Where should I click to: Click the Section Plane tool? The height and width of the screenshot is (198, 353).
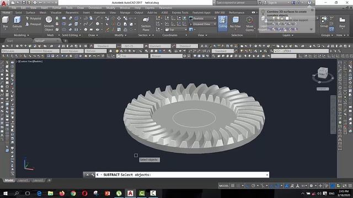pos(146,24)
